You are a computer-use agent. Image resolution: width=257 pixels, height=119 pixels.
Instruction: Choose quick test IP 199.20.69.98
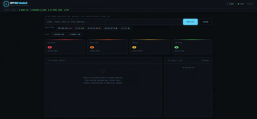111,28
